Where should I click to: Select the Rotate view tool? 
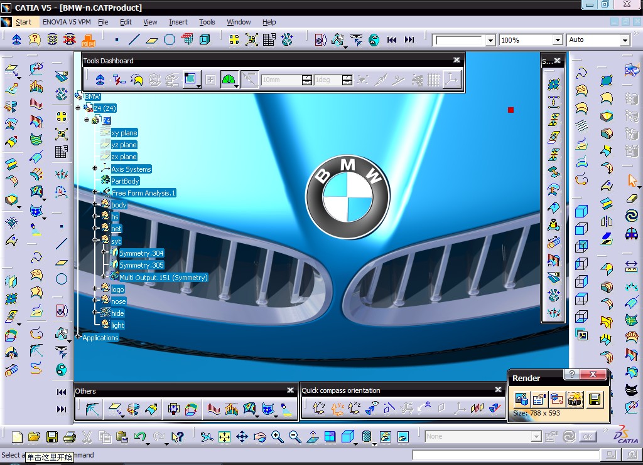coord(259,437)
